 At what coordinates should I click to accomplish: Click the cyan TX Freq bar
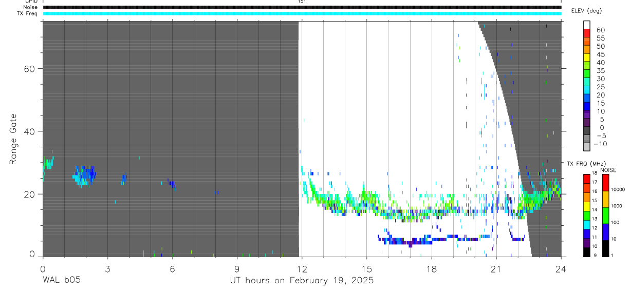[x=302, y=13]
